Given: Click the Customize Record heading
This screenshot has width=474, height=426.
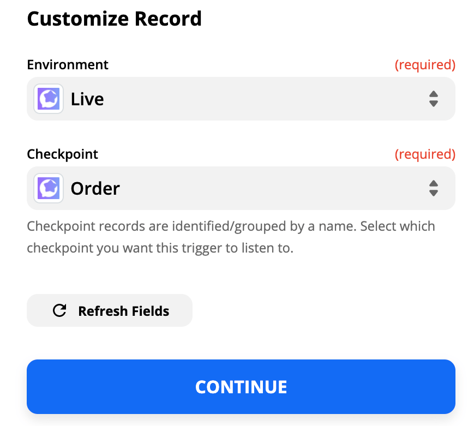Looking at the screenshot, I should [114, 19].
